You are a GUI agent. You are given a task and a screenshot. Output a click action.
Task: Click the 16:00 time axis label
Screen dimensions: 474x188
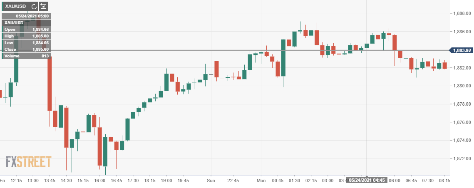(x=99, y=181)
